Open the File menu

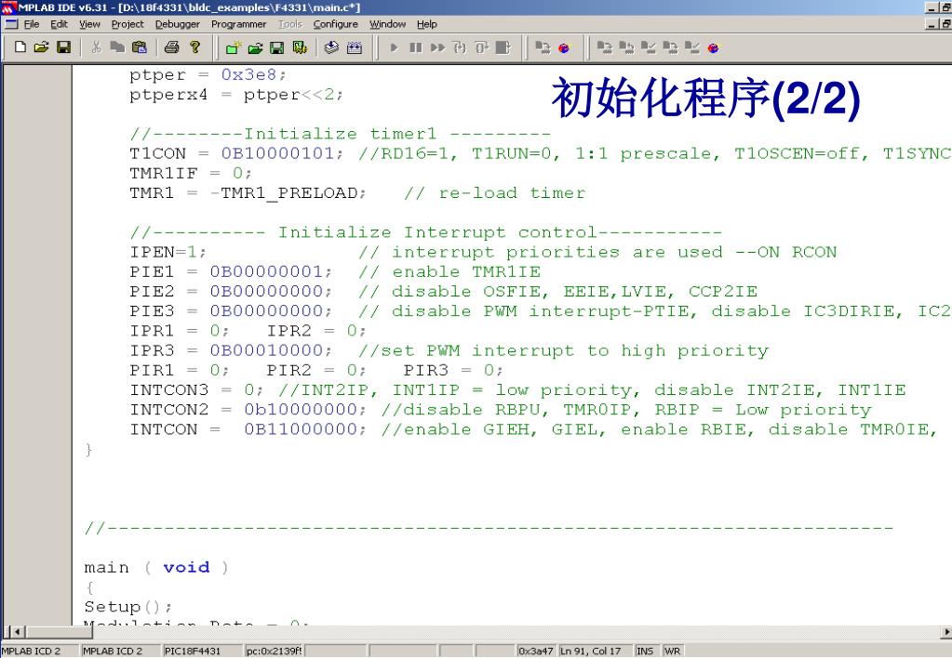click(32, 24)
